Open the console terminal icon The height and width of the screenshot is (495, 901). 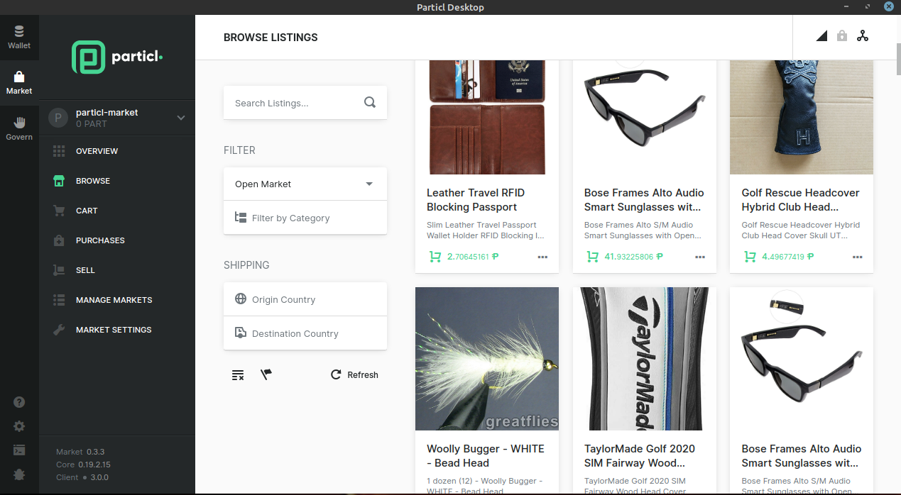19,450
